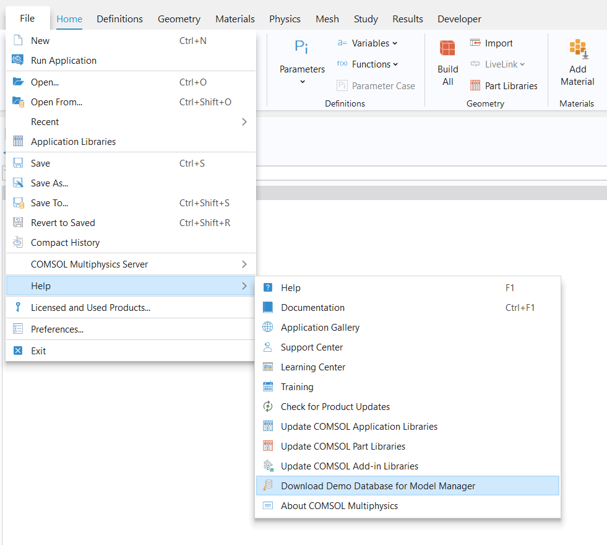Image resolution: width=607 pixels, height=545 pixels.
Task: Click the Update COMSOL Add-in Libraries icon
Action: (269, 466)
